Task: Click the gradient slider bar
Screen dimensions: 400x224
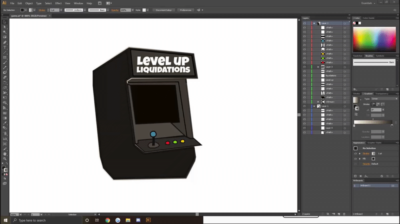Action: [x=373, y=122]
